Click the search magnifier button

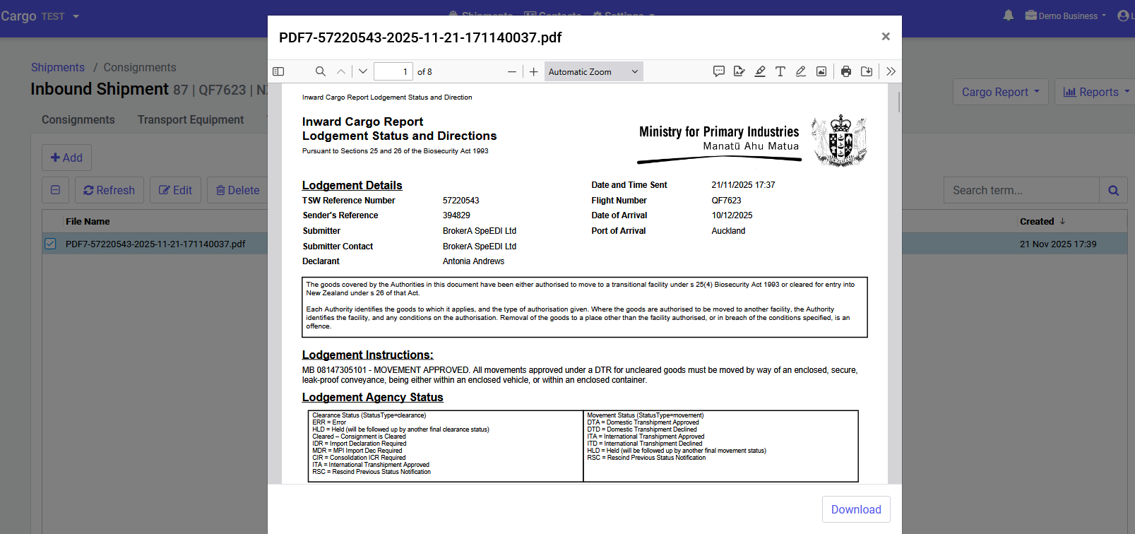coord(1114,190)
